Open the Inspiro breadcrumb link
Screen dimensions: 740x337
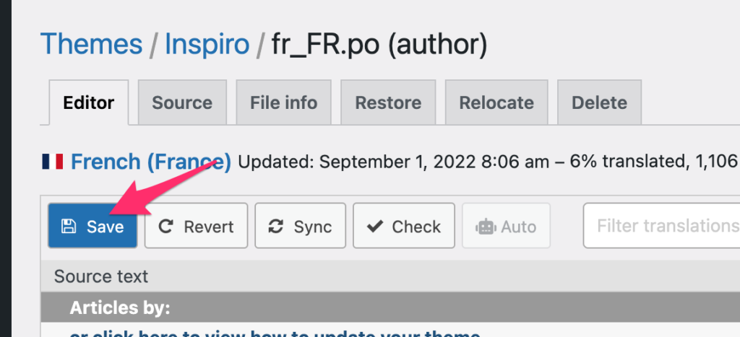point(207,44)
